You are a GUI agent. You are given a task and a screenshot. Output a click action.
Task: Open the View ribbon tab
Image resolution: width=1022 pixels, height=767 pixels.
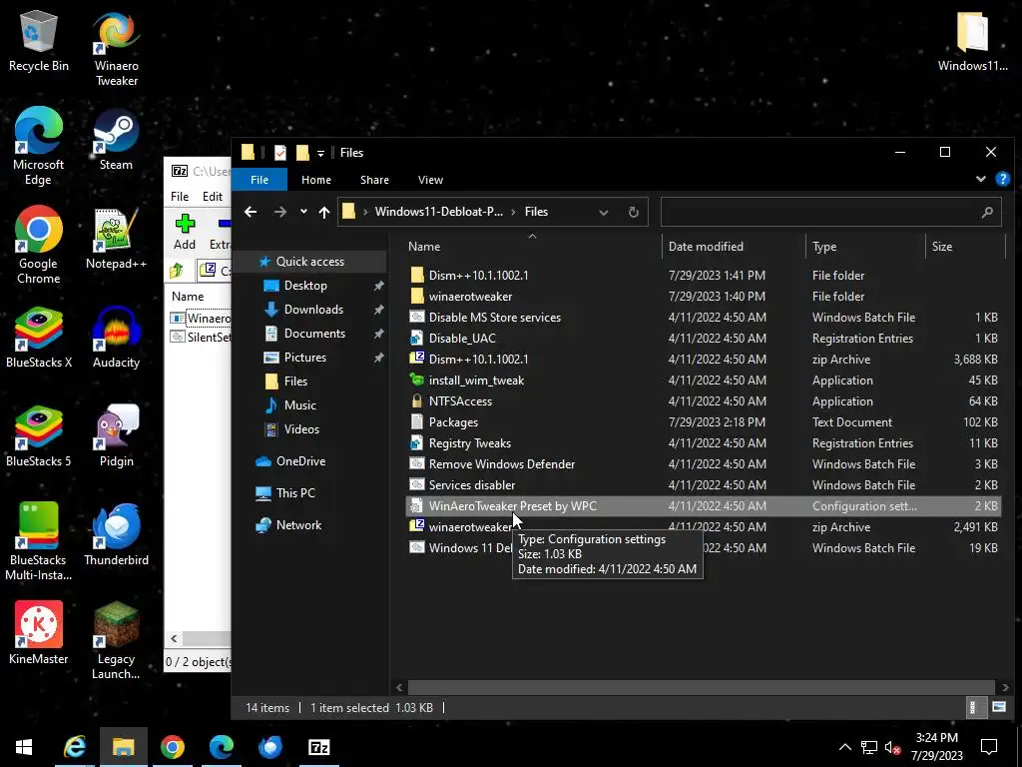430,180
